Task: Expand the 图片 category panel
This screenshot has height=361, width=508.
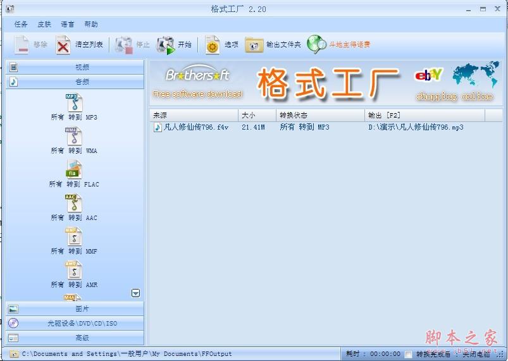Action: [75, 309]
